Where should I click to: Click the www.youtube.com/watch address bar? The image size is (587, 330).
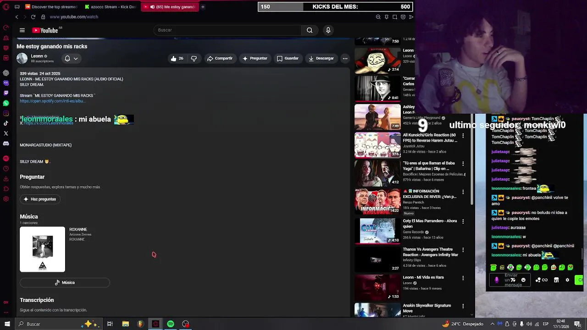tap(74, 17)
